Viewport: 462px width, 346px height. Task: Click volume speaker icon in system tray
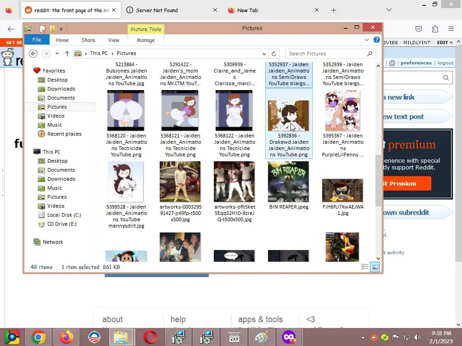(417, 337)
